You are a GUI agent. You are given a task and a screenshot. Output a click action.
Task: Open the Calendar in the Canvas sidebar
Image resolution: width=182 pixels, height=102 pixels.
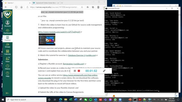click(x=8, y=52)
